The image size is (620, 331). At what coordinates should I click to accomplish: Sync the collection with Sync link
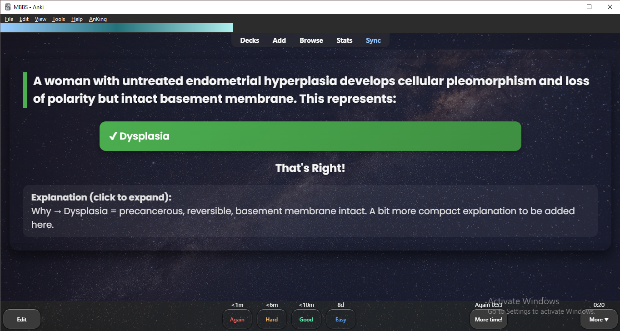(x=373, y=40)
